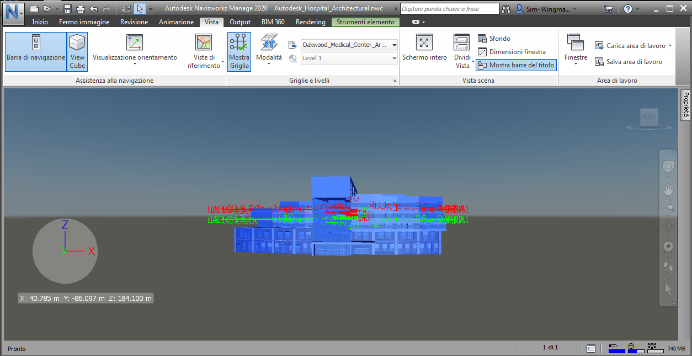
Task: Click the binoculars search icon
Action: click(x=507, y=9)
